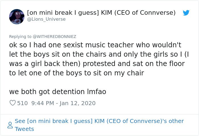
Task: Like the tweet with the heart icon
Action: coord(13,103)
